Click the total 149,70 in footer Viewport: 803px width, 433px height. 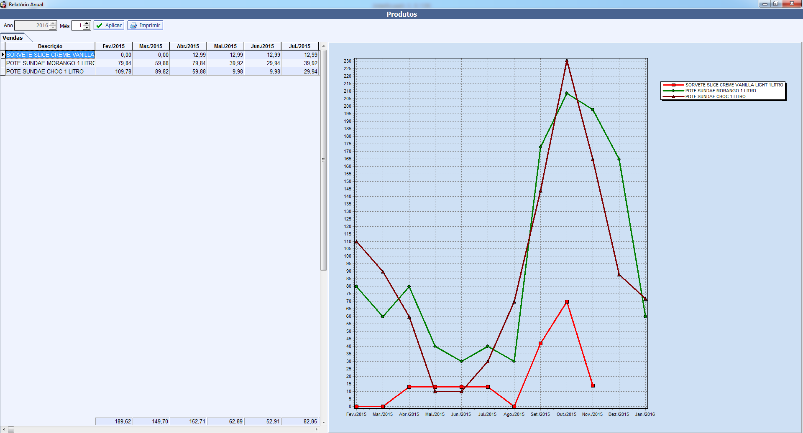point(151,421)
